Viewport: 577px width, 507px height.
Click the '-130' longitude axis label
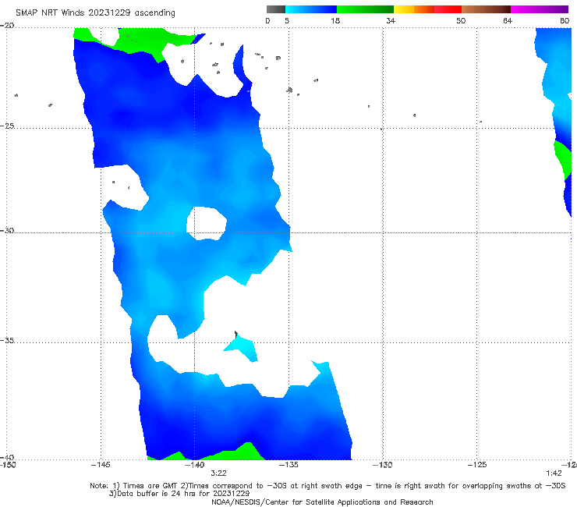(383, 465)
